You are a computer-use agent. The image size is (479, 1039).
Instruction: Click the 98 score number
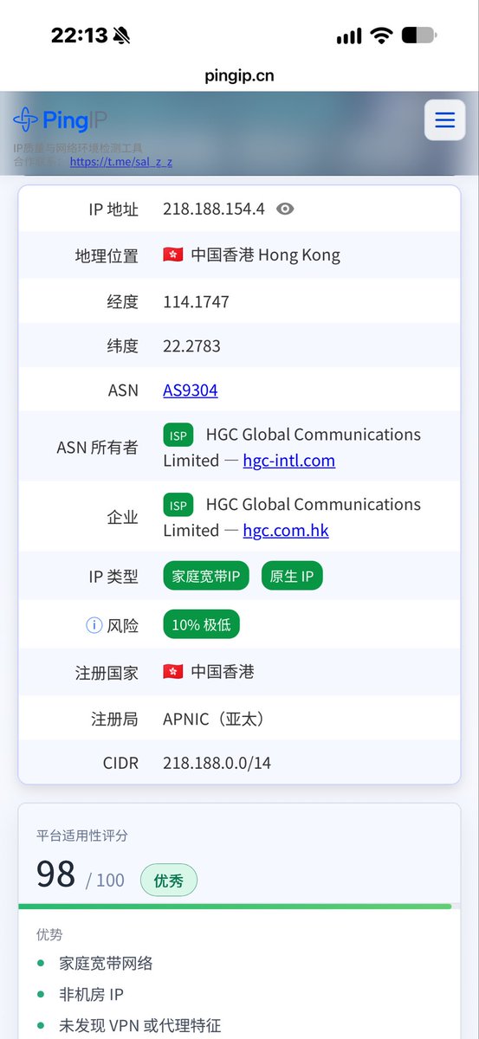55,874
